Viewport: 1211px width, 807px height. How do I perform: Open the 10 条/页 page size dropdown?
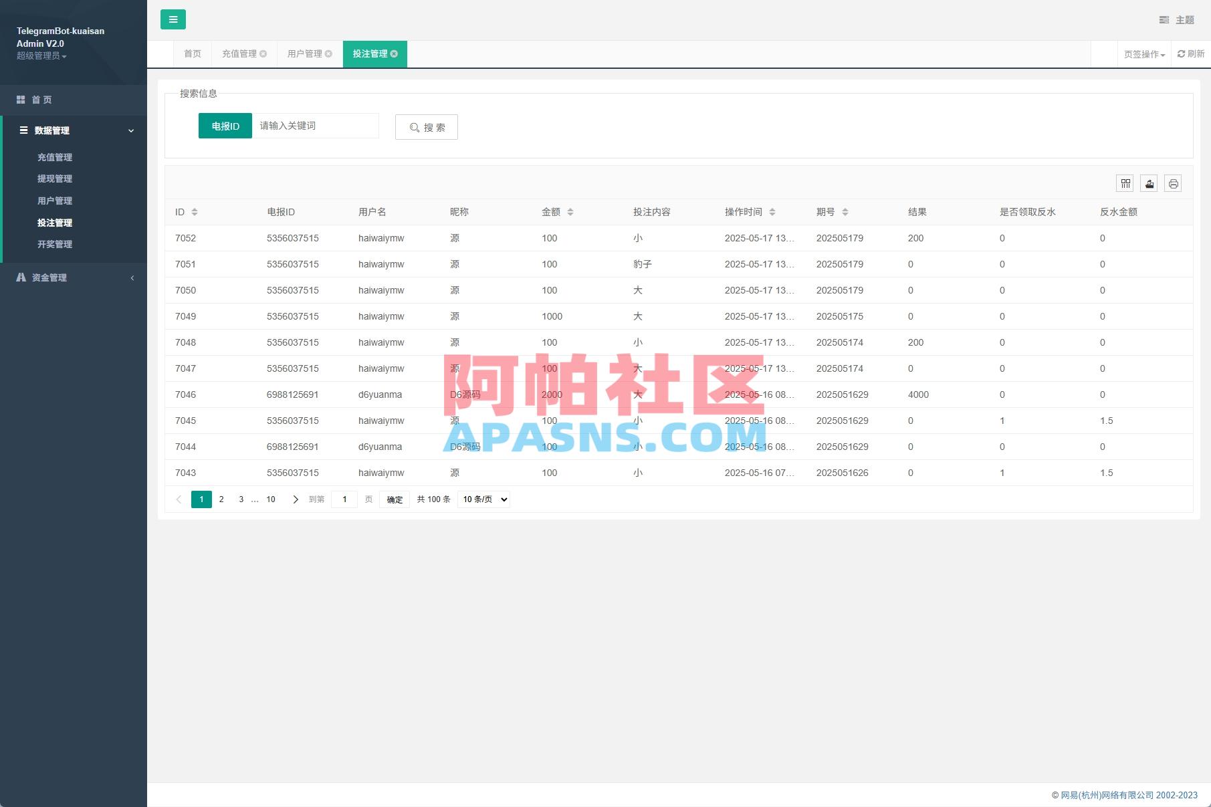coord(483,499)
